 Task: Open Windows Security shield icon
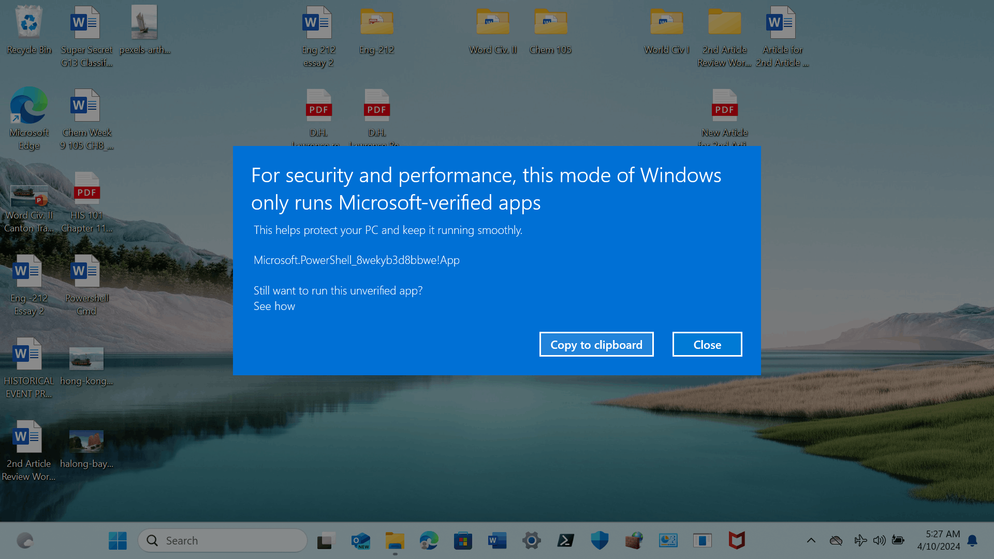click(x=600, y=541)
